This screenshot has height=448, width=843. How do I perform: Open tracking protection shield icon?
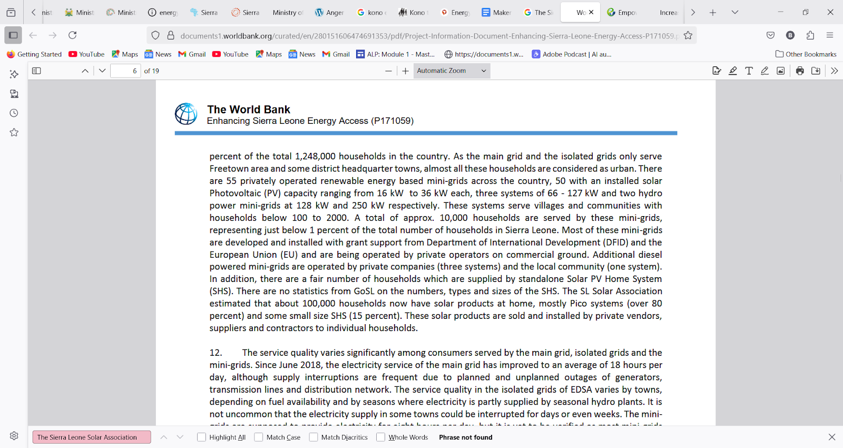click(x=155, y=35)
